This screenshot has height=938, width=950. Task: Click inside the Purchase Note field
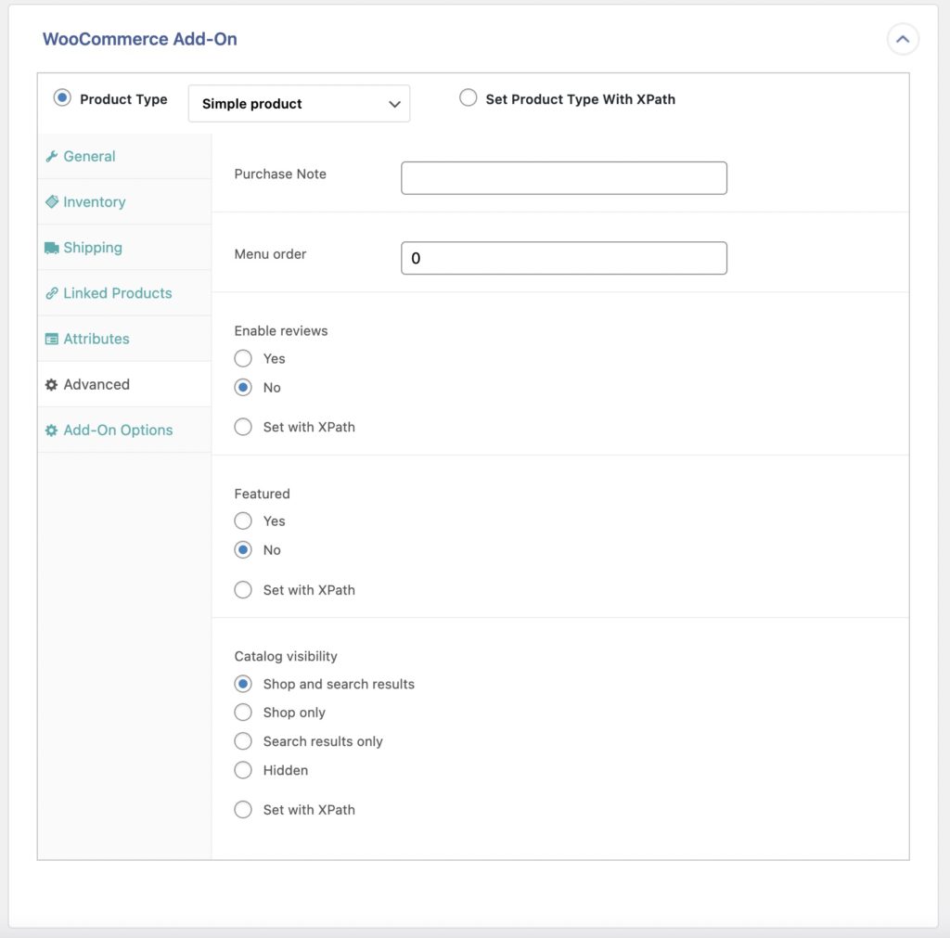[563, 177]
